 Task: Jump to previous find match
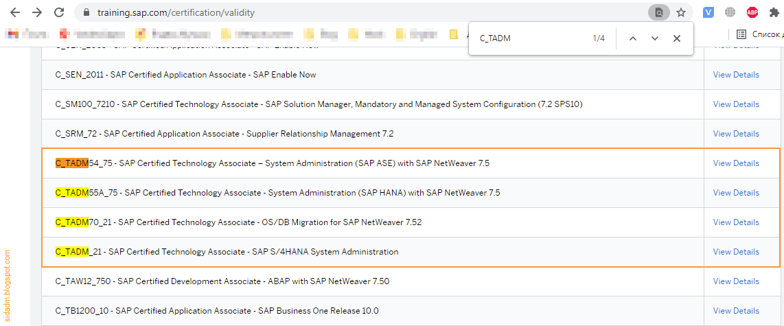(632, 38)
